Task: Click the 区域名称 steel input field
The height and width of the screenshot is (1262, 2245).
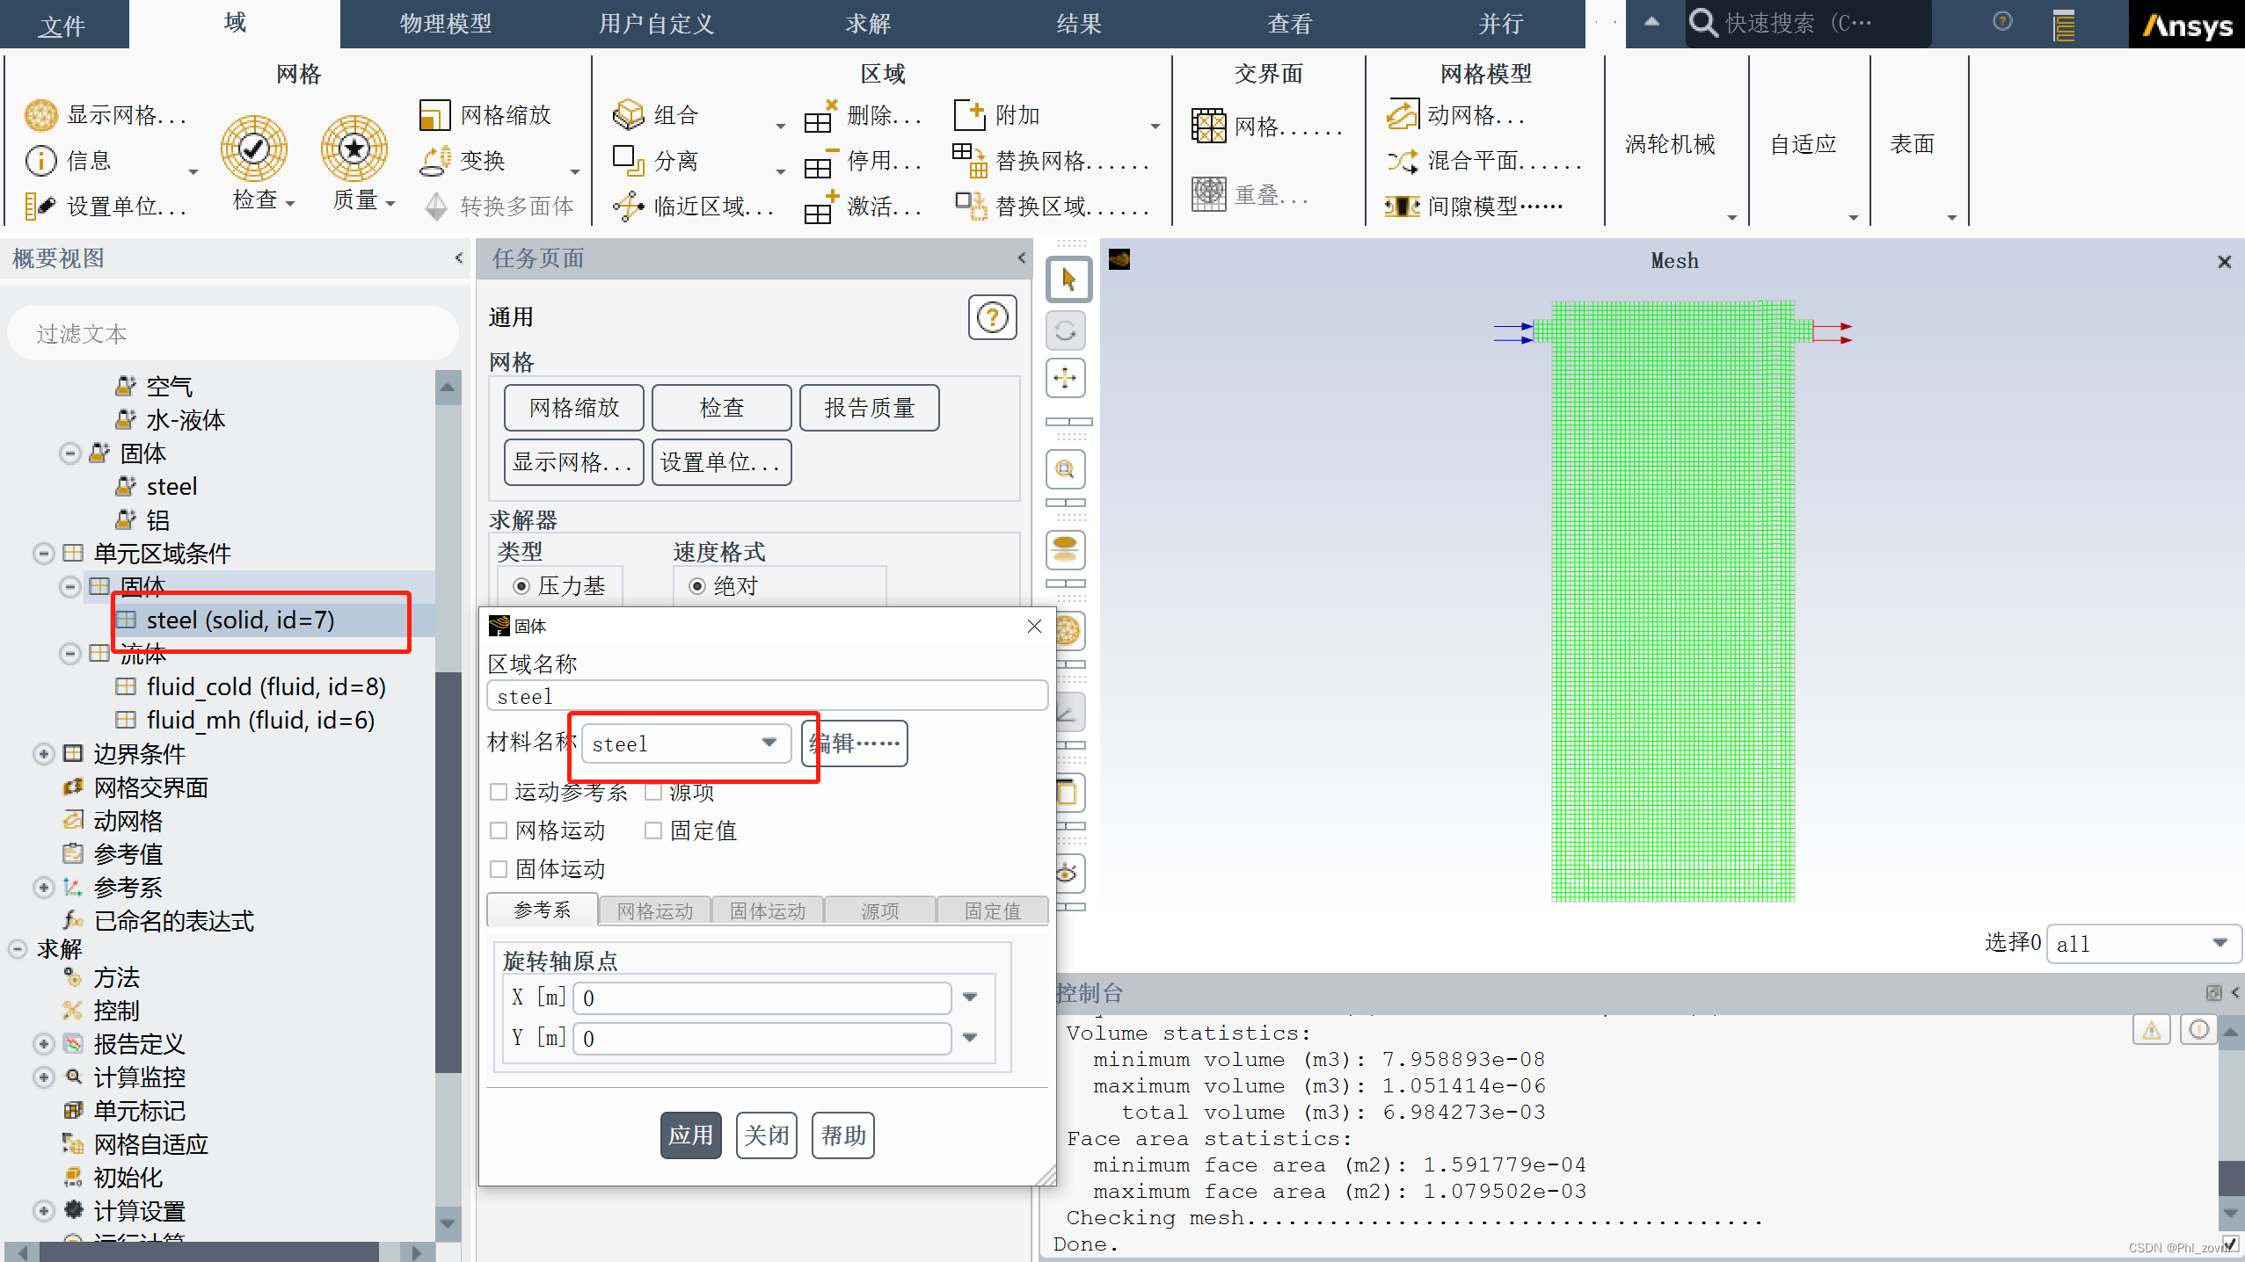Action: pos(766,696)
